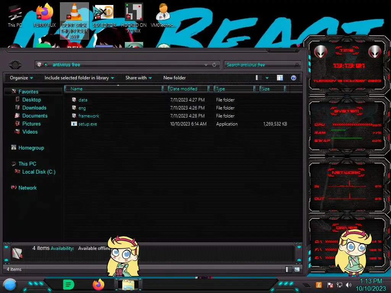
Task: Click the data folder icon
Action: (x=74, y=100)
